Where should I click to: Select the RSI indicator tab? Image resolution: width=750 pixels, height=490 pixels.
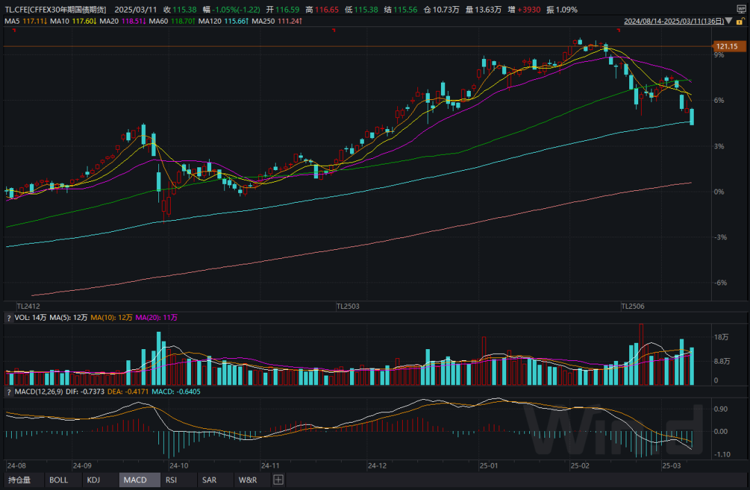tap(171, 480)
